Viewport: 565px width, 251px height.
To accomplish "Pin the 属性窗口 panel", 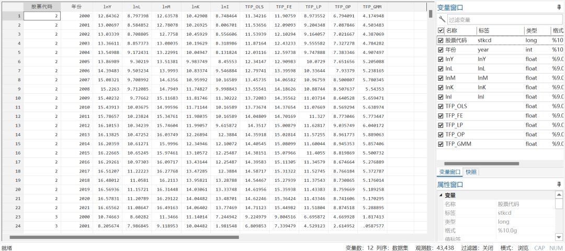I will coord(559,184).
